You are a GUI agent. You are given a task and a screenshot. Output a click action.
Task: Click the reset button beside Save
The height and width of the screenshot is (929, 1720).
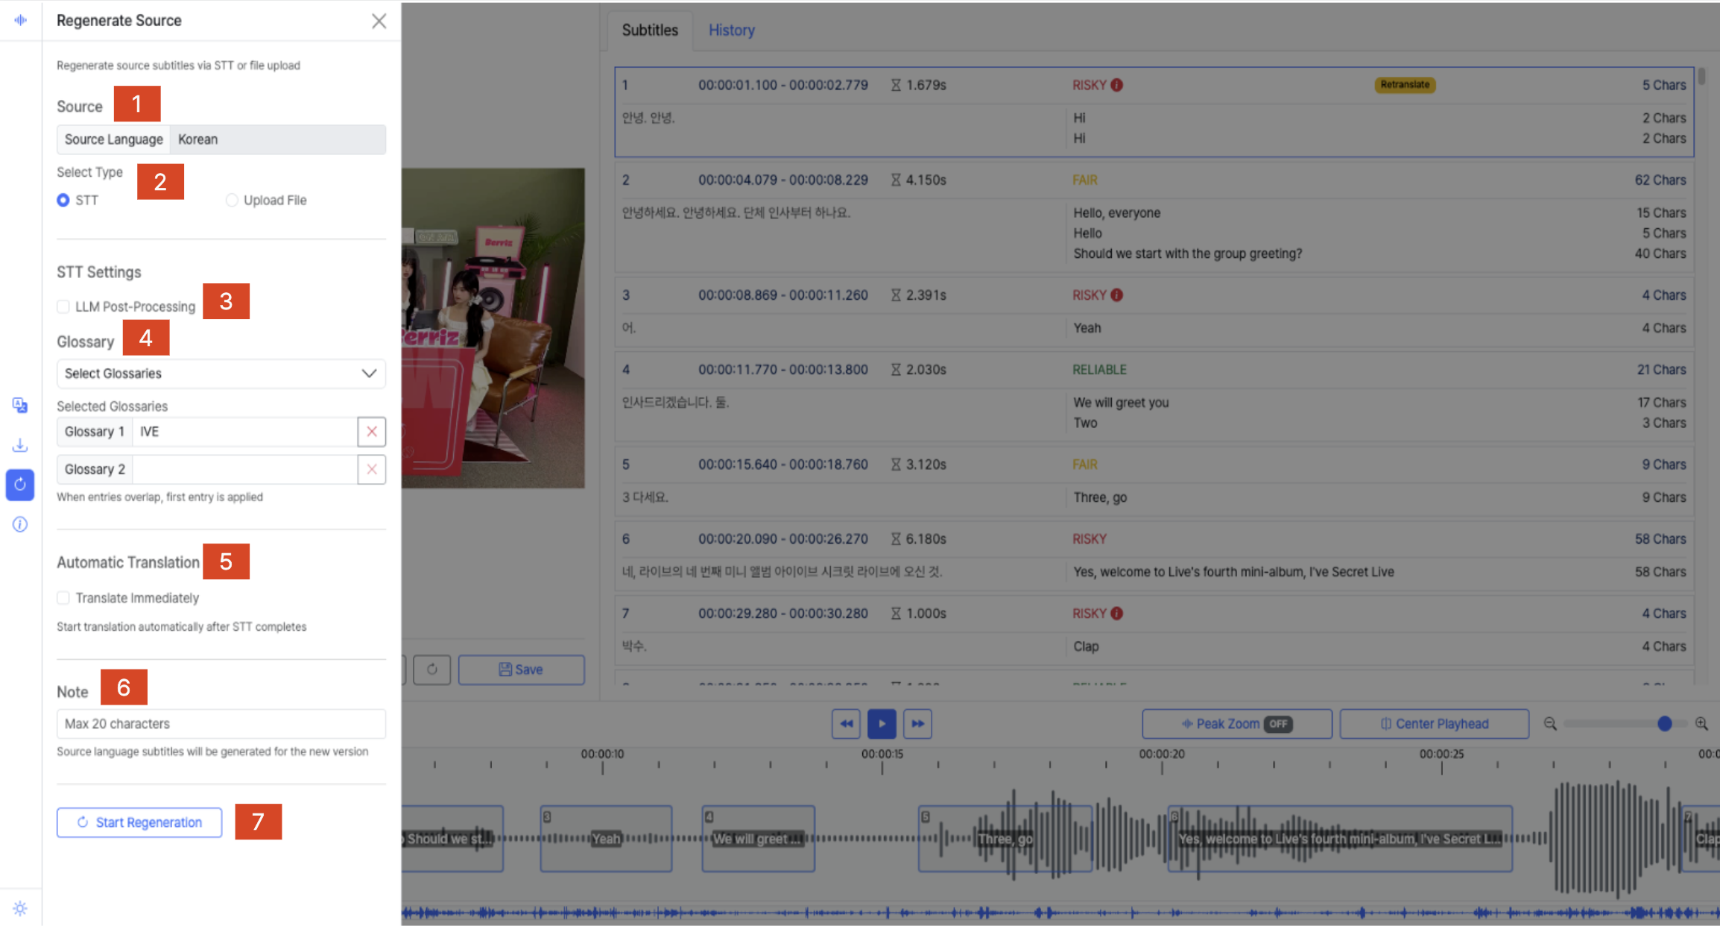point(431,670)
